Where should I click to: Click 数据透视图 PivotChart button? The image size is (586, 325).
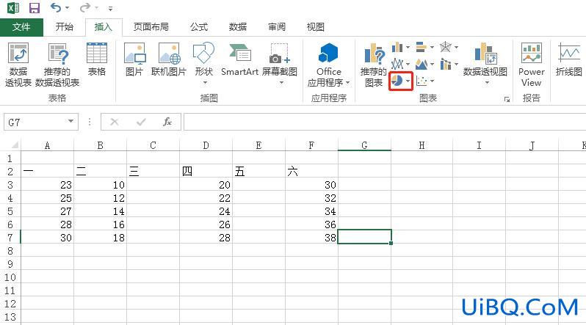click(x=485, y=64)
